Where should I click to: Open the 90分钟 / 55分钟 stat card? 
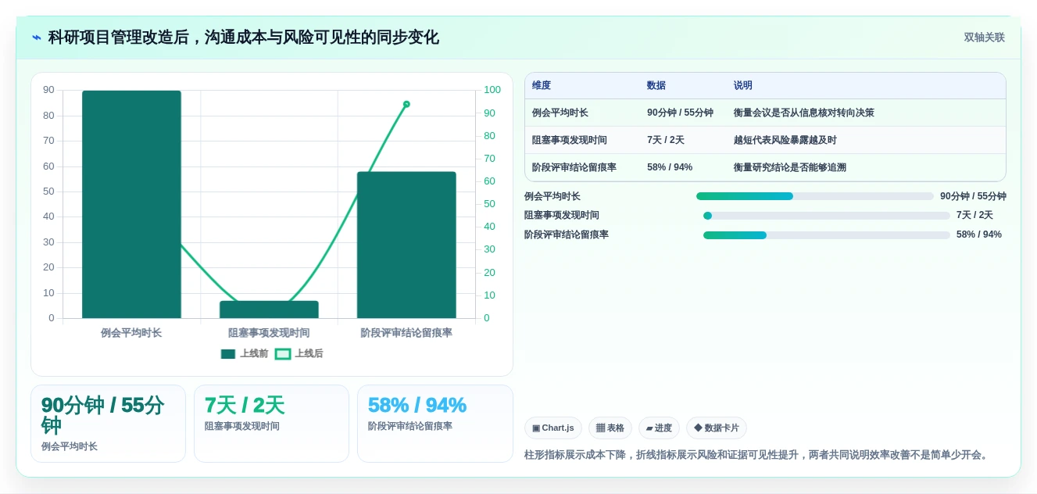pyautogui.click(x=108, y=424)
